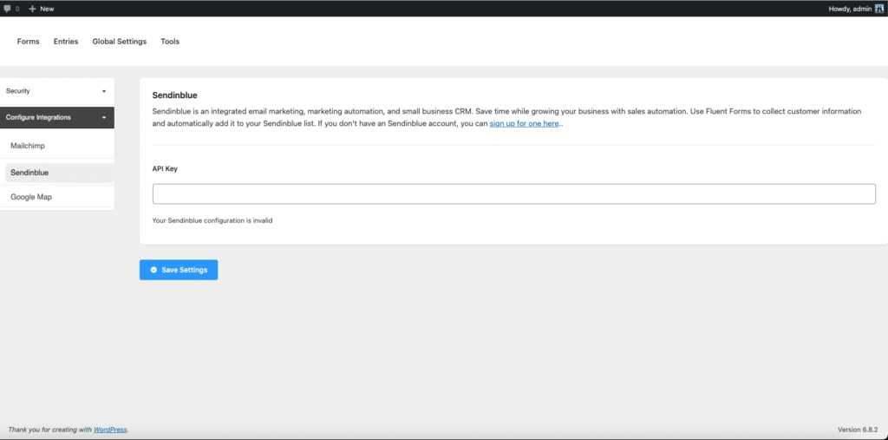Click the "Howdy, admin" account menu
888x440 pixels.
[850, 9]
